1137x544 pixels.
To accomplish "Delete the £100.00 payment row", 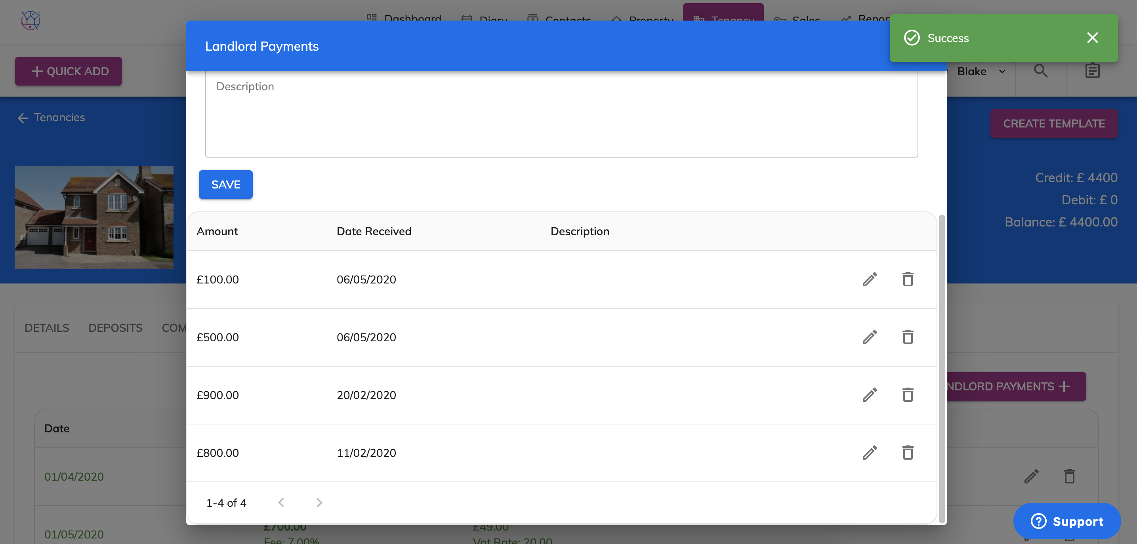I will [x=908, y=279].
